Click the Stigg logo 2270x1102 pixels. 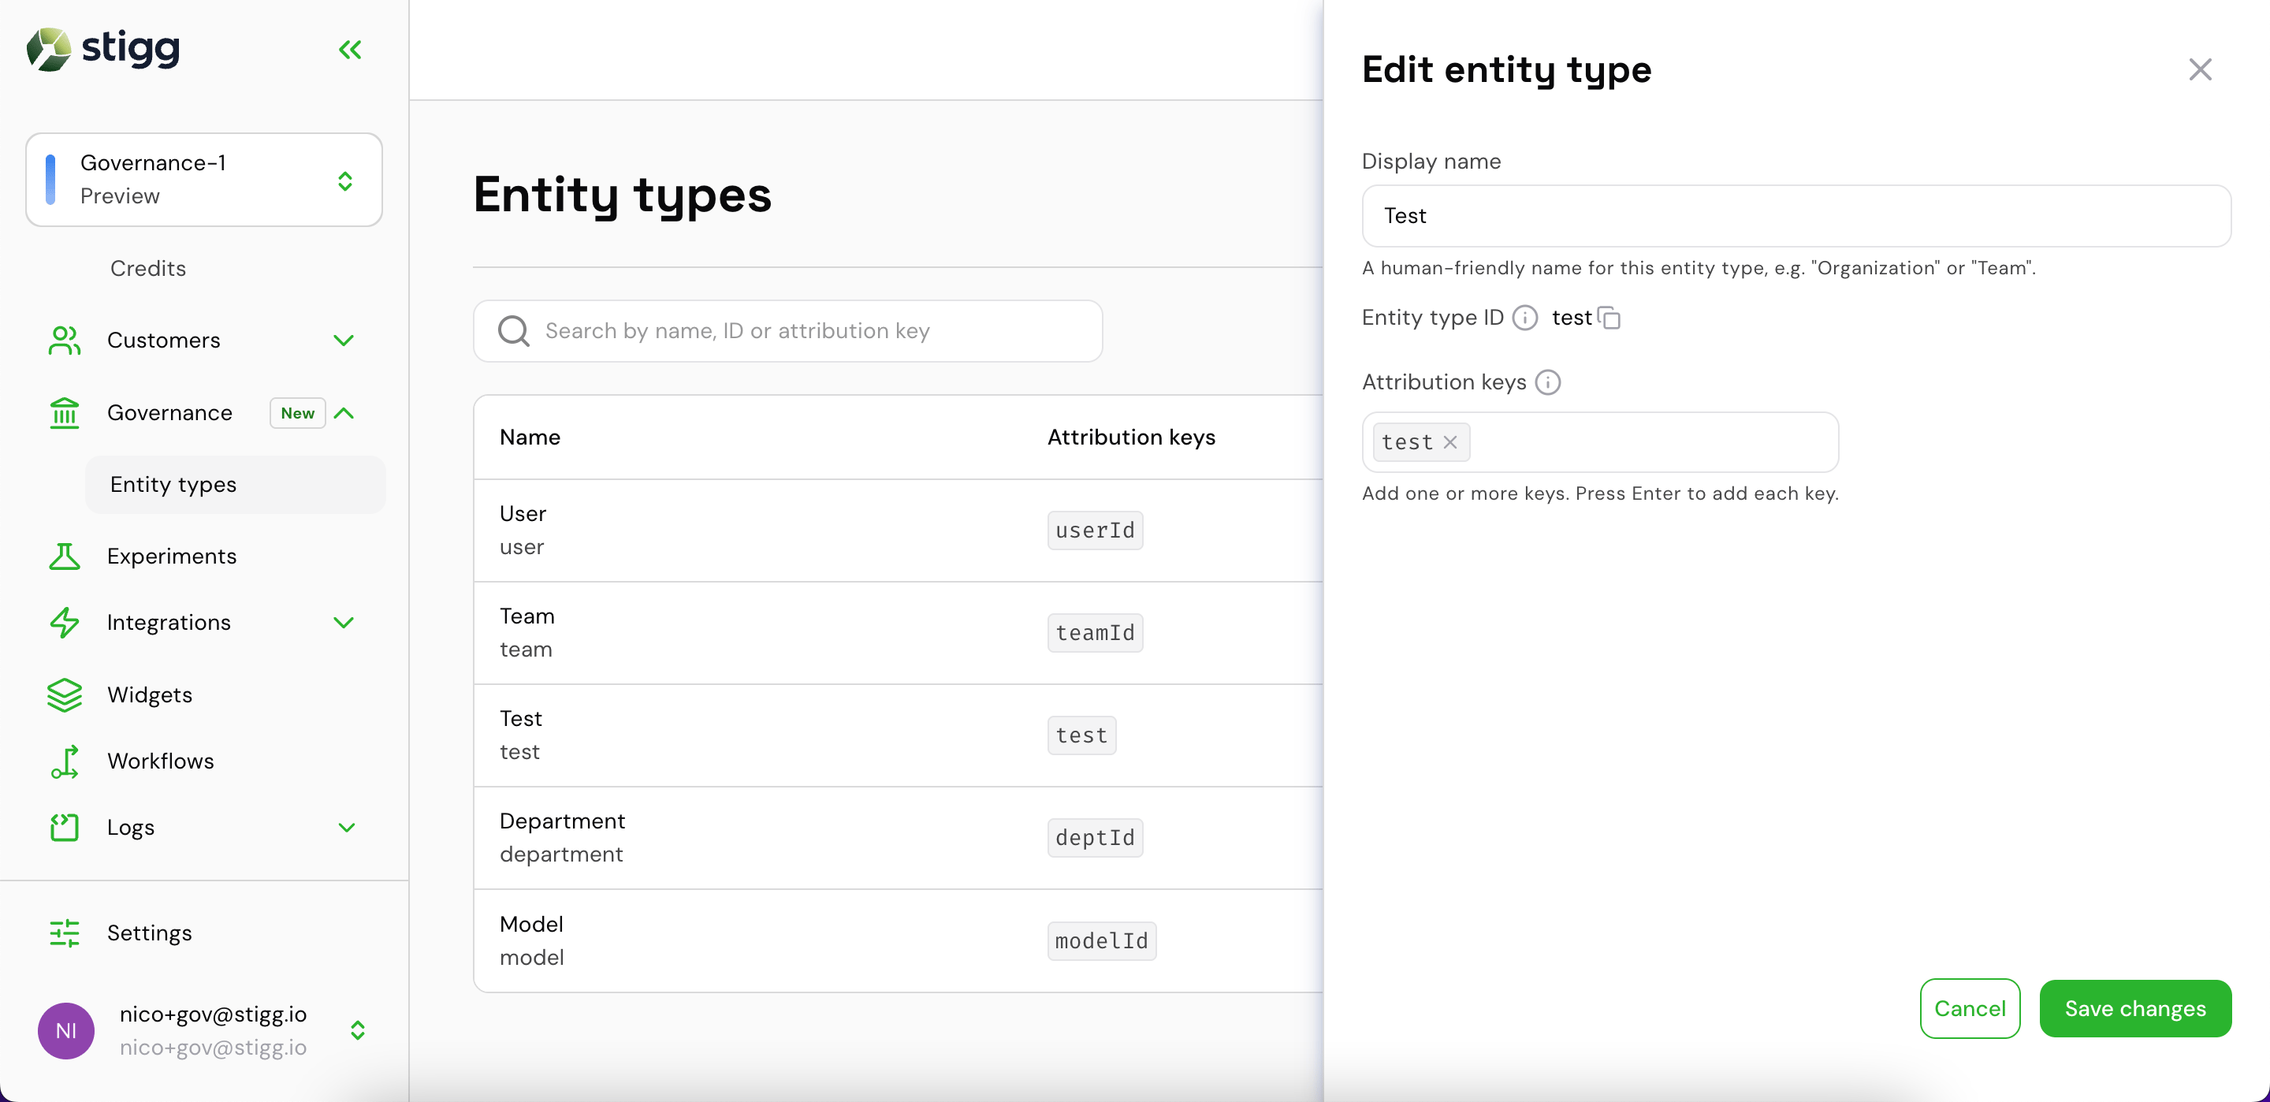tap(103, 49)
